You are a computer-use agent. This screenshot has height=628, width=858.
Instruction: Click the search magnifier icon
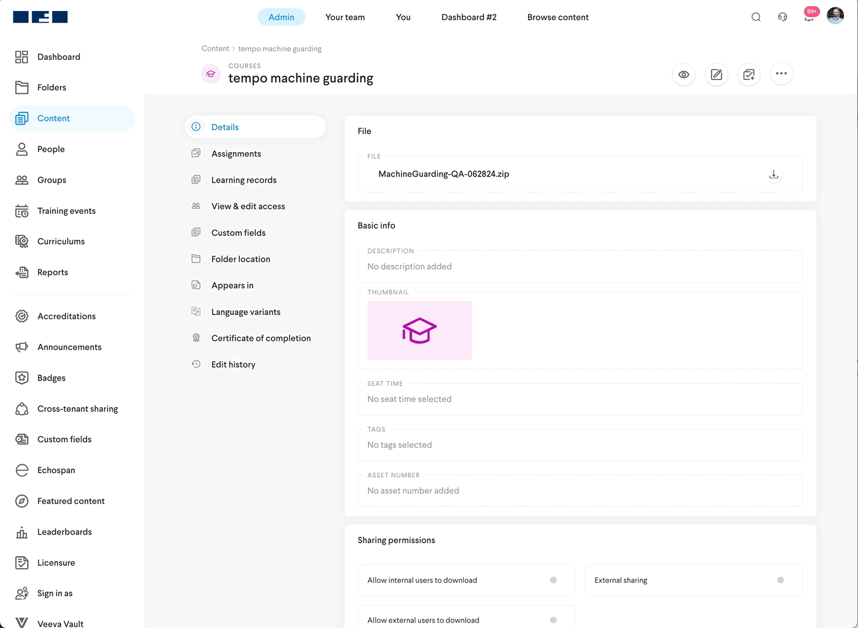point(756,17)
